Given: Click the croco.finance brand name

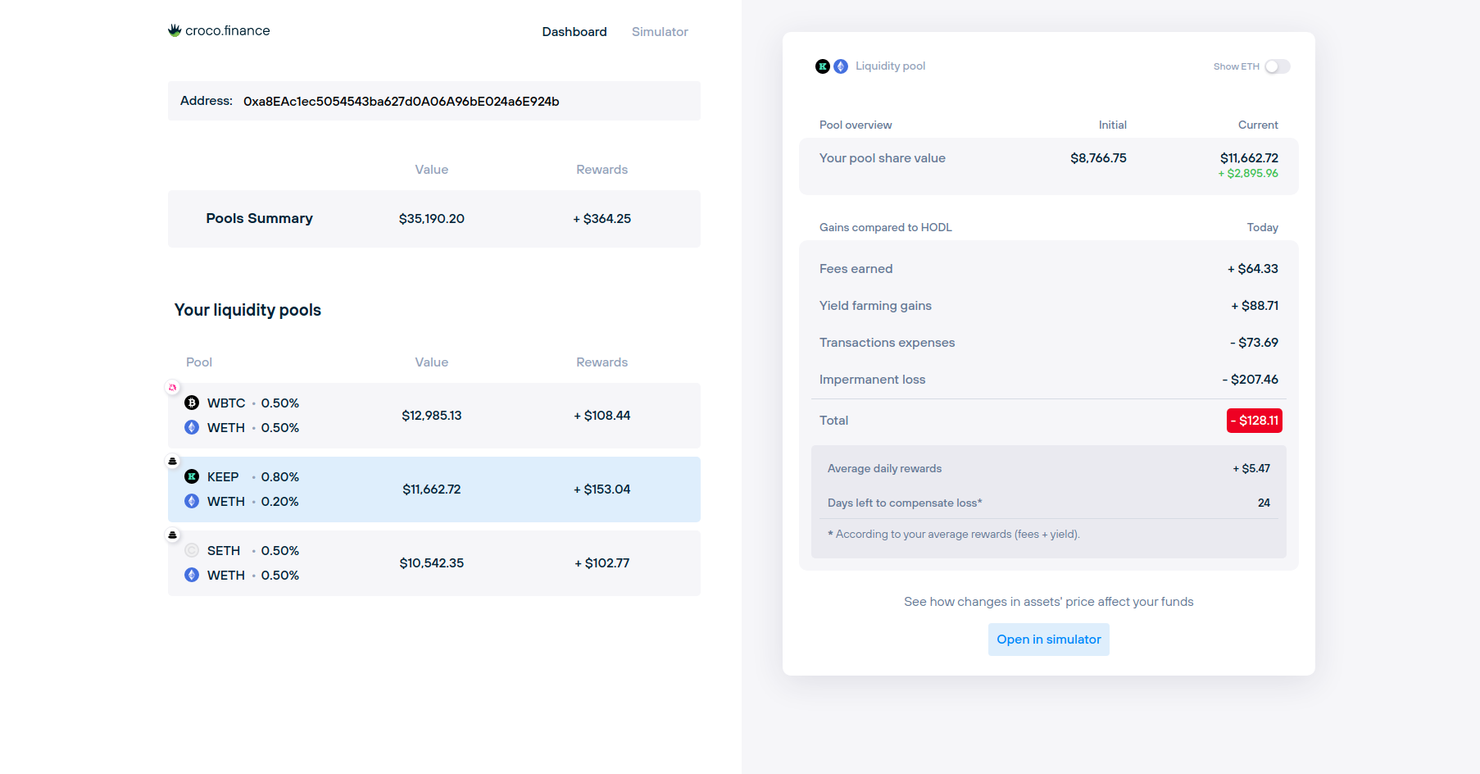Looking at the screenshot, I should pyautogui.click(x=228, y=30).
